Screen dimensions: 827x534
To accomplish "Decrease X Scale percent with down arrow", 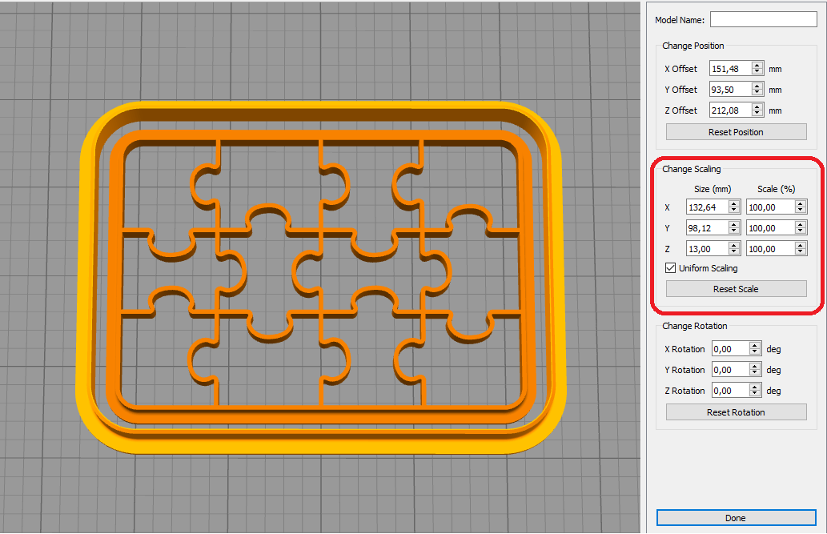I will (x=801, y=211).
